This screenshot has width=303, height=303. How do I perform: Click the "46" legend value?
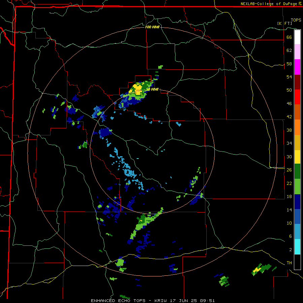pyautogui.click(x=289, y=104)
